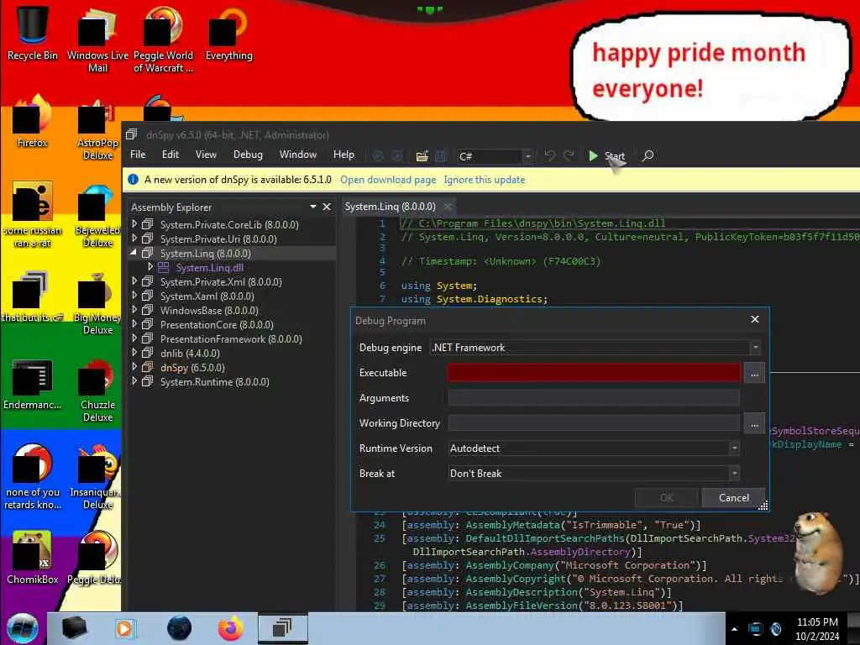This screenshot has width=860, height=645.
Task: Open the ChomikBox desktop icon
Action: (x=32, y=558)
